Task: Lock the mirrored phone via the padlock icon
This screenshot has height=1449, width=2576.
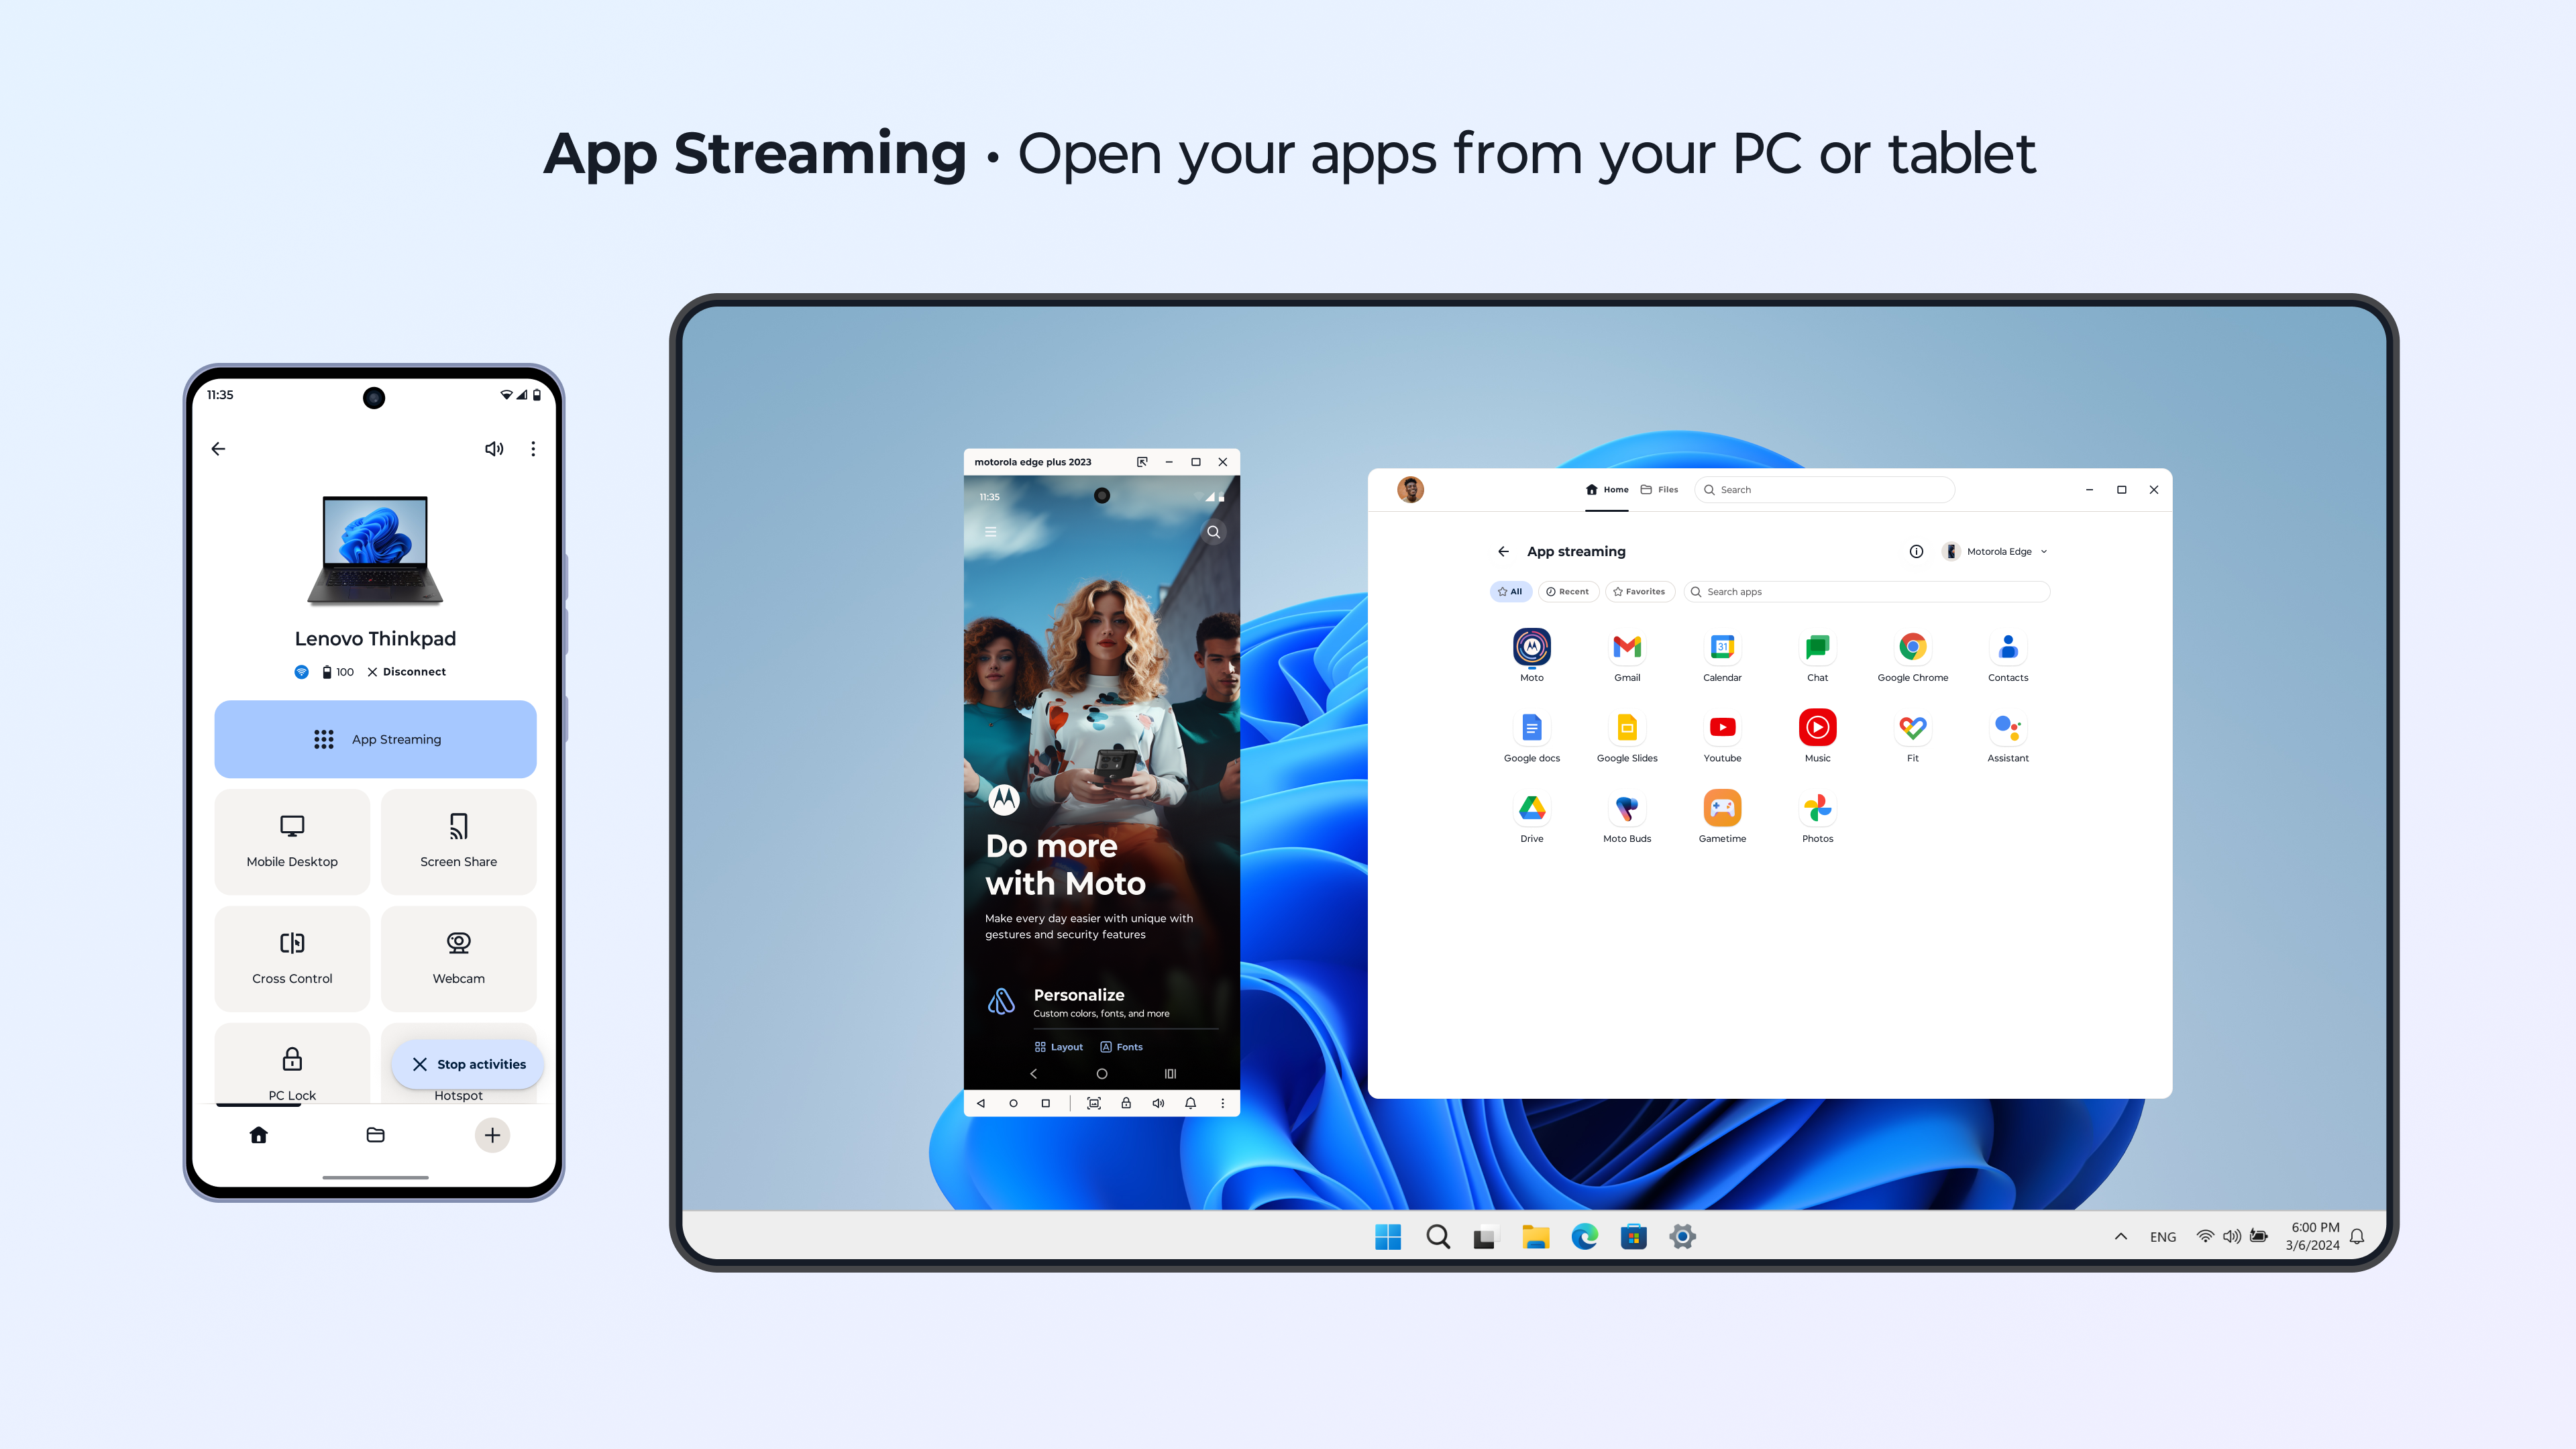Action: coord(1126,1103)
